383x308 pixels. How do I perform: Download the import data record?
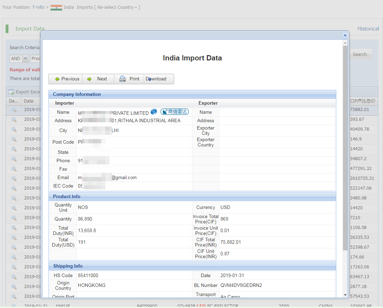[158, 79]
